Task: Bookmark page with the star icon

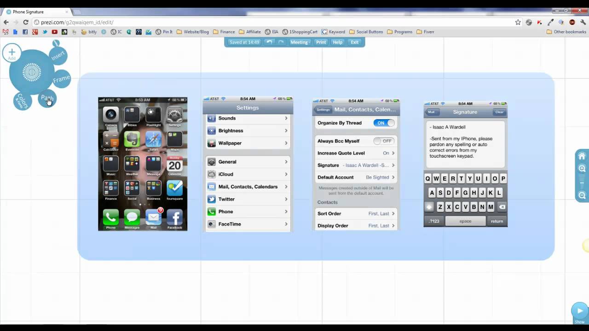Action: coord(518,22)
